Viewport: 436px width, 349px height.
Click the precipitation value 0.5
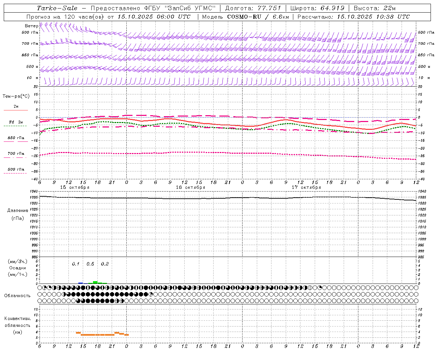click(90, 264)
